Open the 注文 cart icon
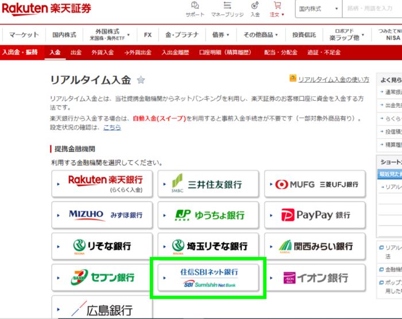The image size is (402, 319). tap(277, 9)
